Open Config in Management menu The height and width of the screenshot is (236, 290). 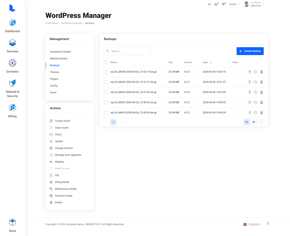coord(53,86)
